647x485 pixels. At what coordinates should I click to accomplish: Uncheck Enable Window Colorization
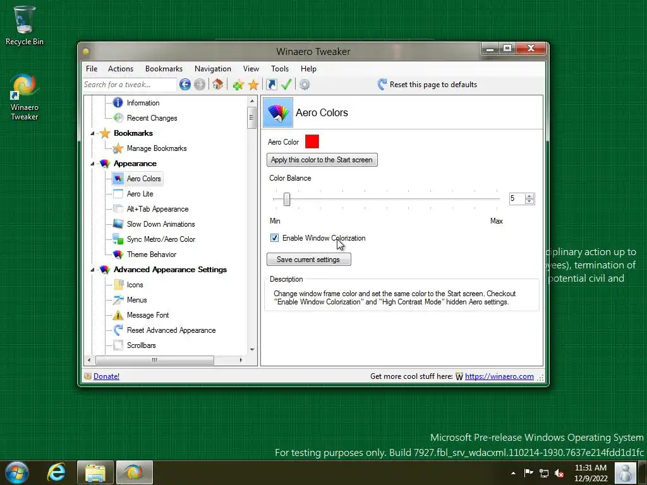coord(274,238)
